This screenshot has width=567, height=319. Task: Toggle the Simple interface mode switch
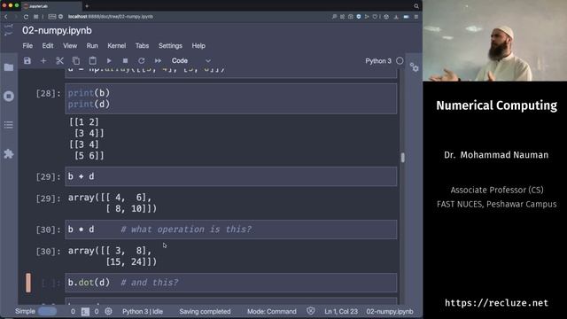[x=47, y=311]
